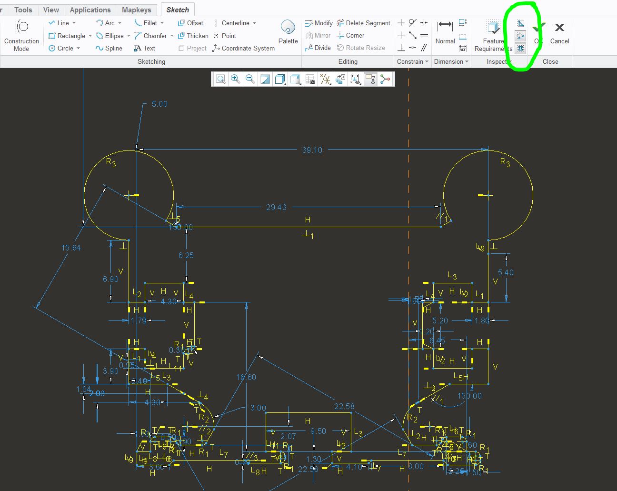617x491 pixels.
Task: Choose the Text sketch tool
Action: click(x=145, y=48)
